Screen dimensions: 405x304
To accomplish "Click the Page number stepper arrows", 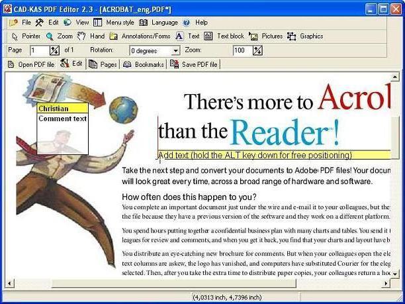I will [54, 50].
